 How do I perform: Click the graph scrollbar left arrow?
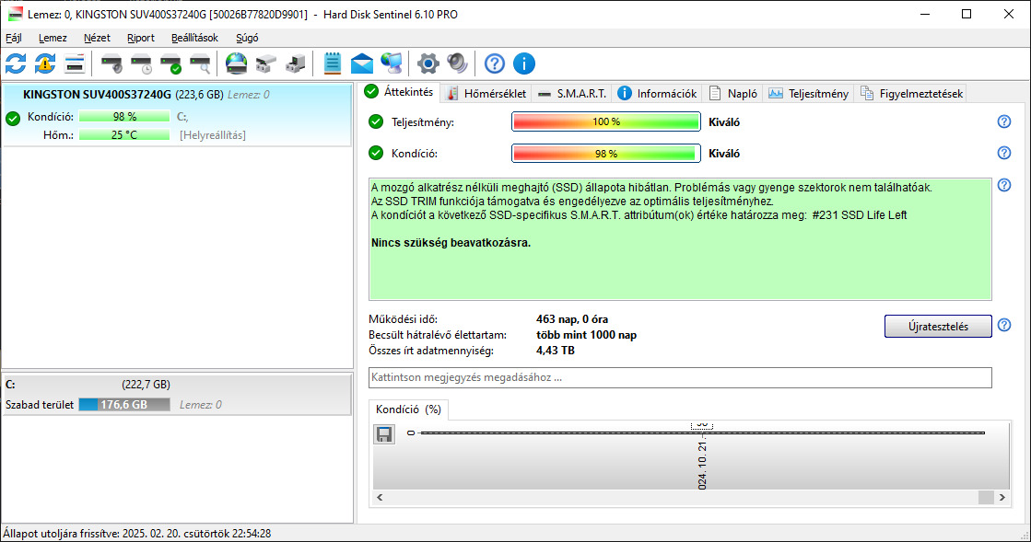(x=380, y=497)
